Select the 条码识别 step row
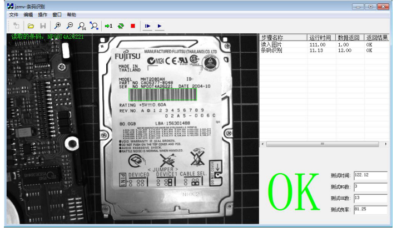Image resolution: width=397 pixels, height=228 pixels. tap(324, 50)
